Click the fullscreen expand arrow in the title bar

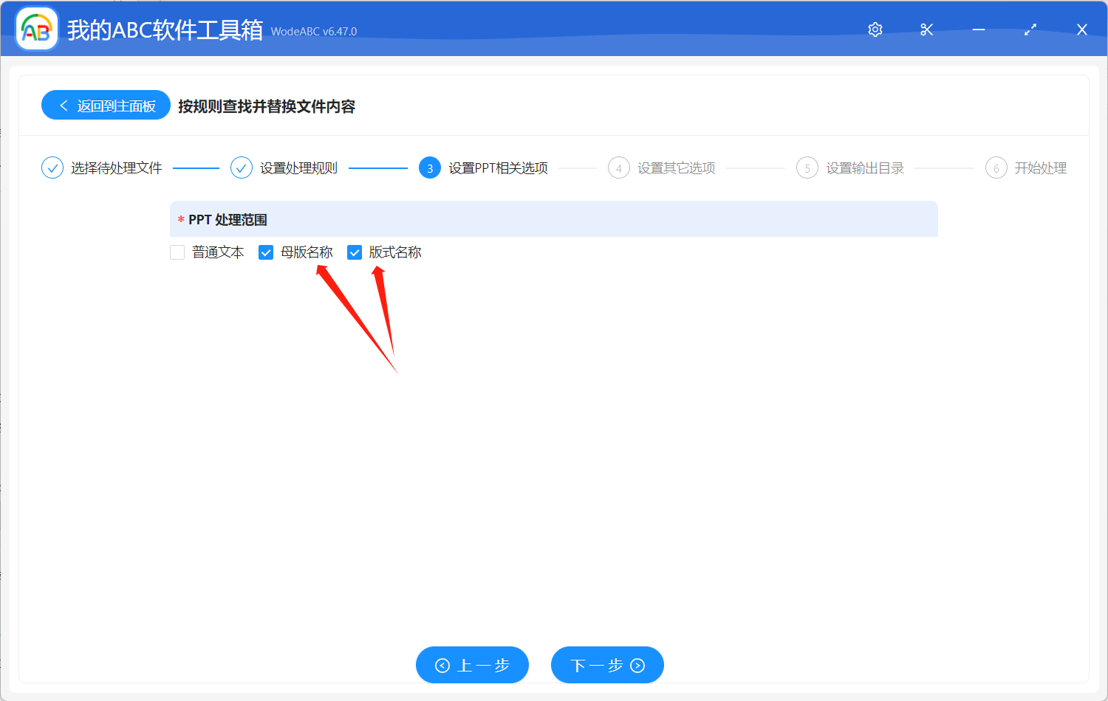(x=1030, y=30)
